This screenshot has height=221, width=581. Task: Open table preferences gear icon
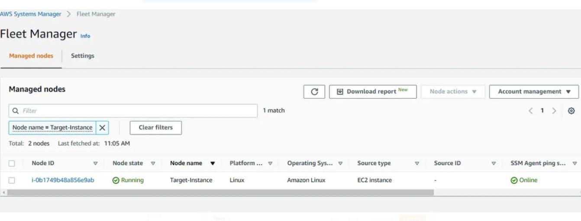[571, 111]
